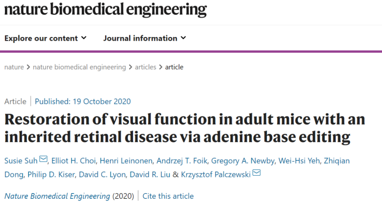Open nature biomedical engineering breadcrumb link

[x=79, y=67]
